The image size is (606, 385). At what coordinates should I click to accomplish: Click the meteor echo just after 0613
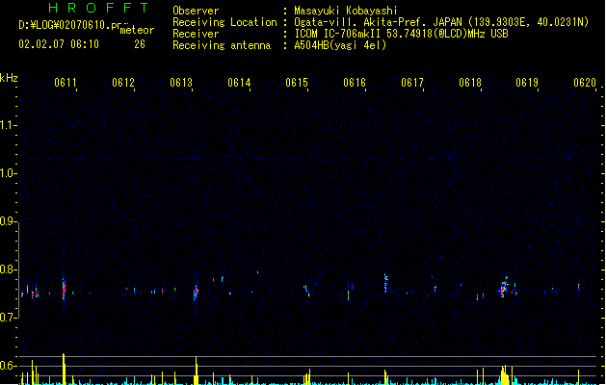point(196,292)
